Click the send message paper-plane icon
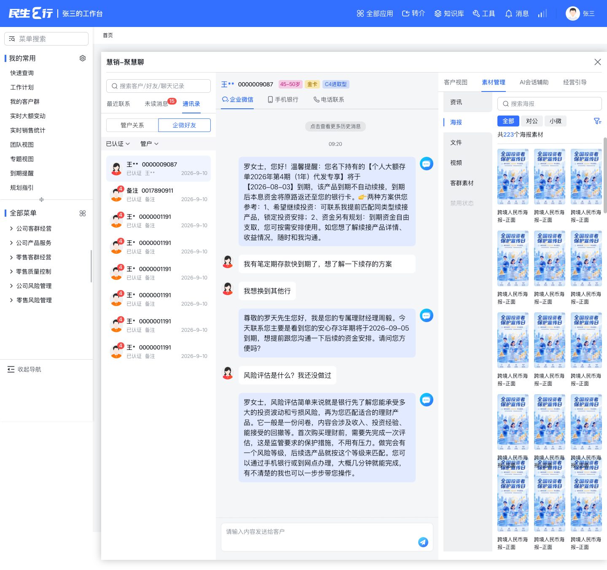Viewport: 607px width, 570px height. (x=423, y=542)
